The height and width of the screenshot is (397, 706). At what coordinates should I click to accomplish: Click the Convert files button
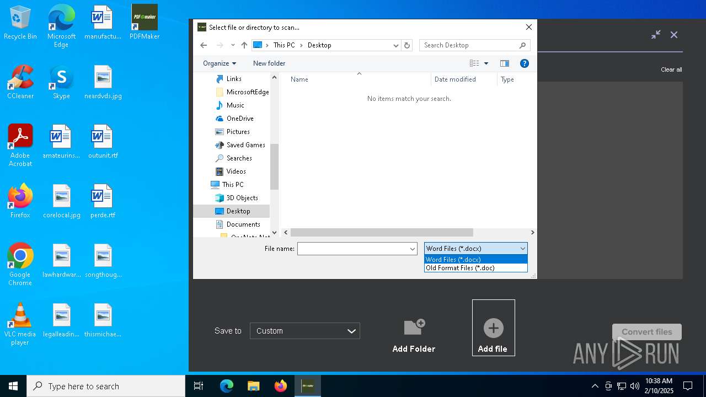pos(647,332)
